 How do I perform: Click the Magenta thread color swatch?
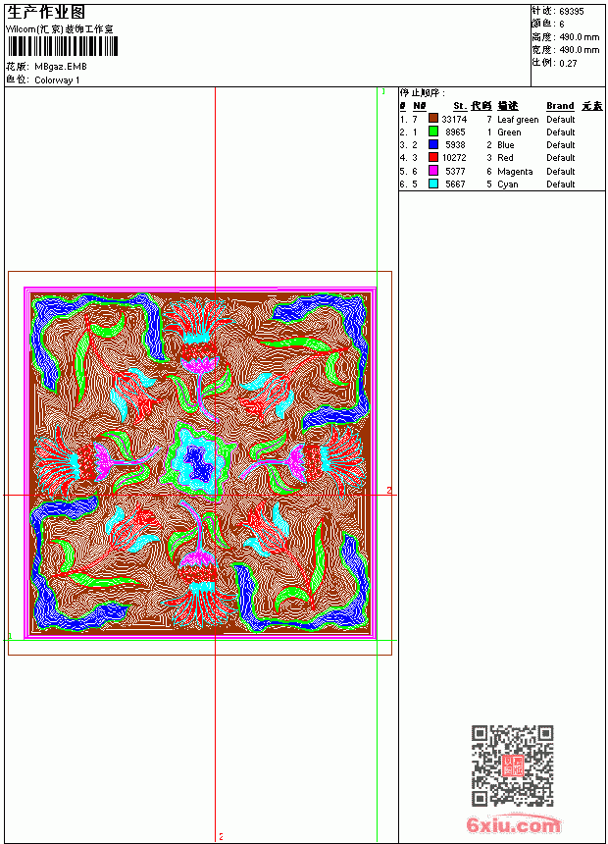pyautogui.click(x=433, y=171)
